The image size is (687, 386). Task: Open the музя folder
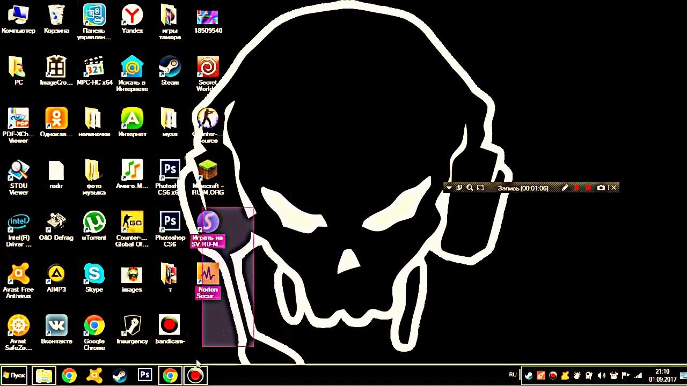(170, 123)
